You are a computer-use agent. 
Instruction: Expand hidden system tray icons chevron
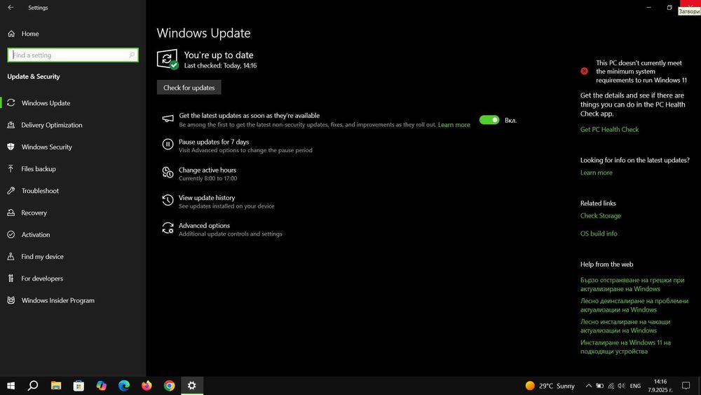pos(589,386)
